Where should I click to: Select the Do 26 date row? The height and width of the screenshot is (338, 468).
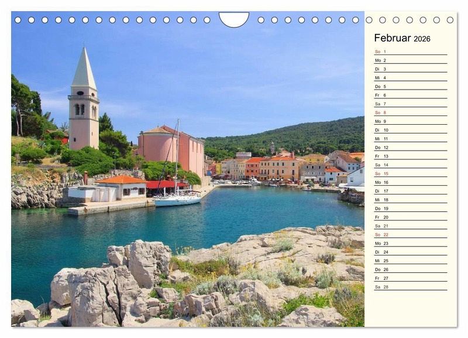pos(411,269)
